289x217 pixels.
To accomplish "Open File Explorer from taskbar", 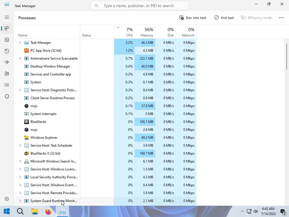I will (x=34, y=211).
